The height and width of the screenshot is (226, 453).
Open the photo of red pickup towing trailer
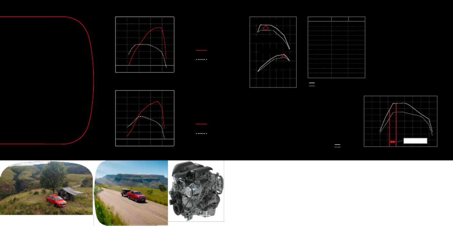(131, 193)
